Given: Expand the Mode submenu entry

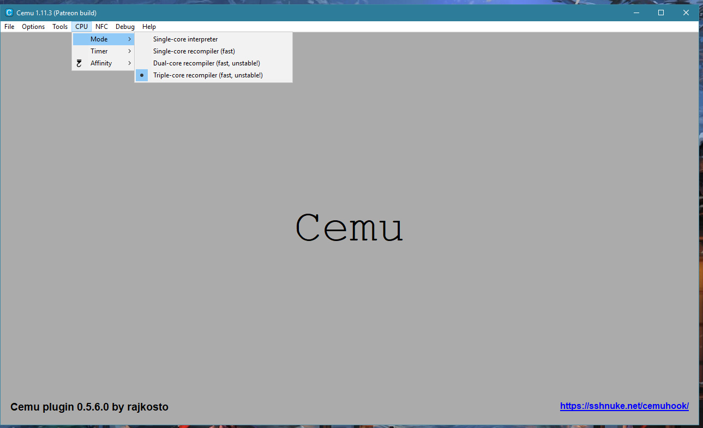Looking at the screenshot, I should click(x=104, y=39).
